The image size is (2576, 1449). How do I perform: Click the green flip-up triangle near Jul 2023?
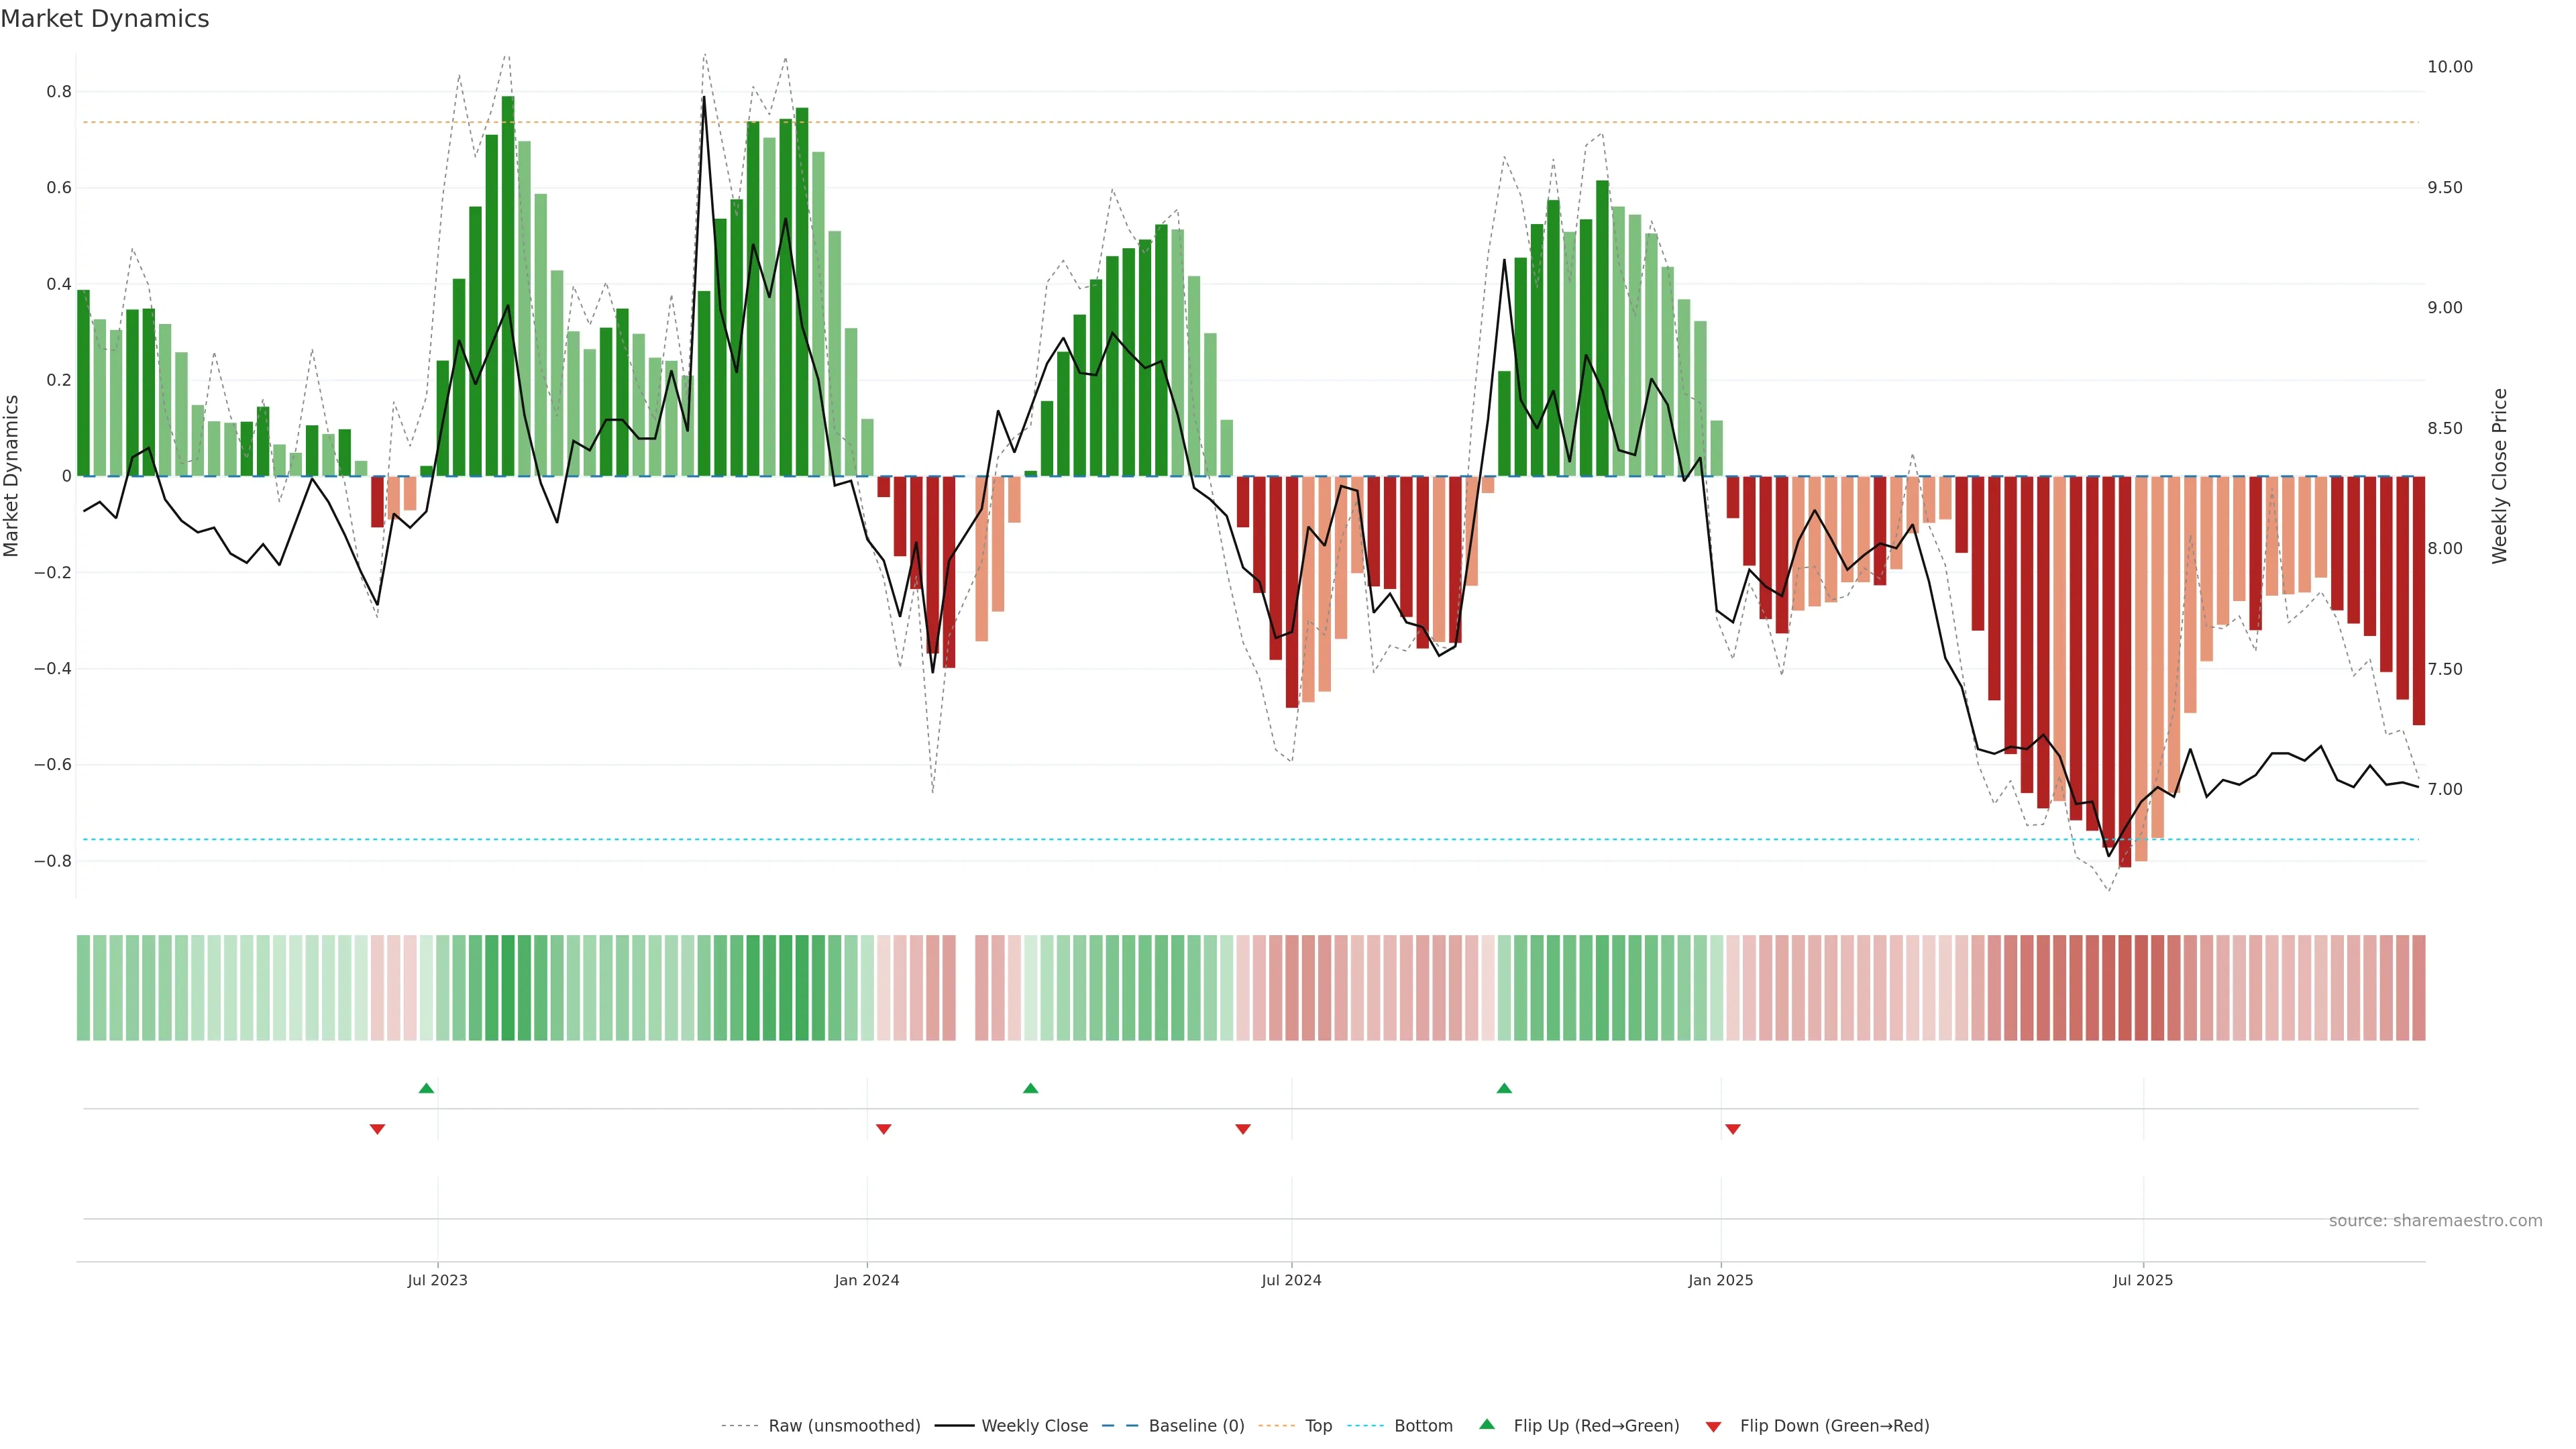[426, 1088]
